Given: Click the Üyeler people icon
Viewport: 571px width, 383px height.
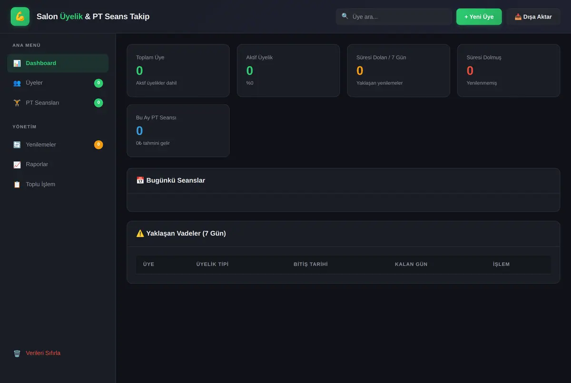Looking at the screenshot, I should tap(17, 83).
